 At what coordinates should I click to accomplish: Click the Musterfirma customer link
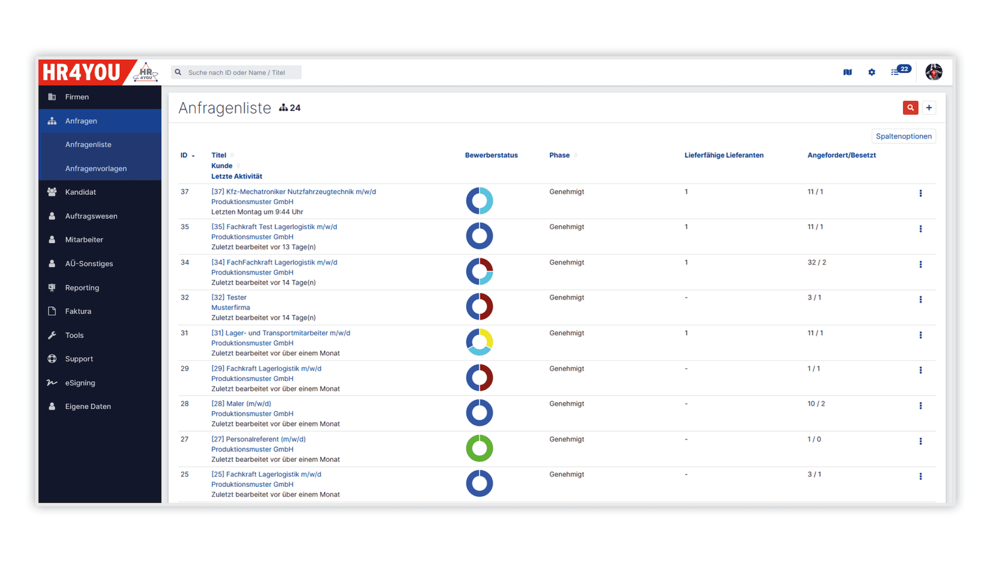point(230,308)
